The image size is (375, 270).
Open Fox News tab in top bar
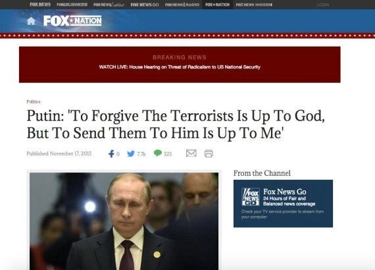pos(40,5)
